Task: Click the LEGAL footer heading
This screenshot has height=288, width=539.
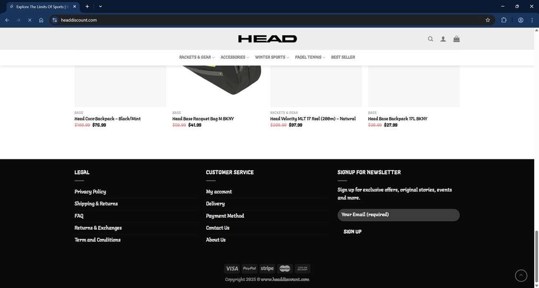Action: coord(82,173)
